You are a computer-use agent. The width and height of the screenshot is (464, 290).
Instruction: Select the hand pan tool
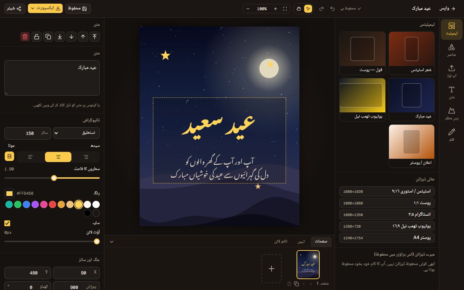click(299, 9)
